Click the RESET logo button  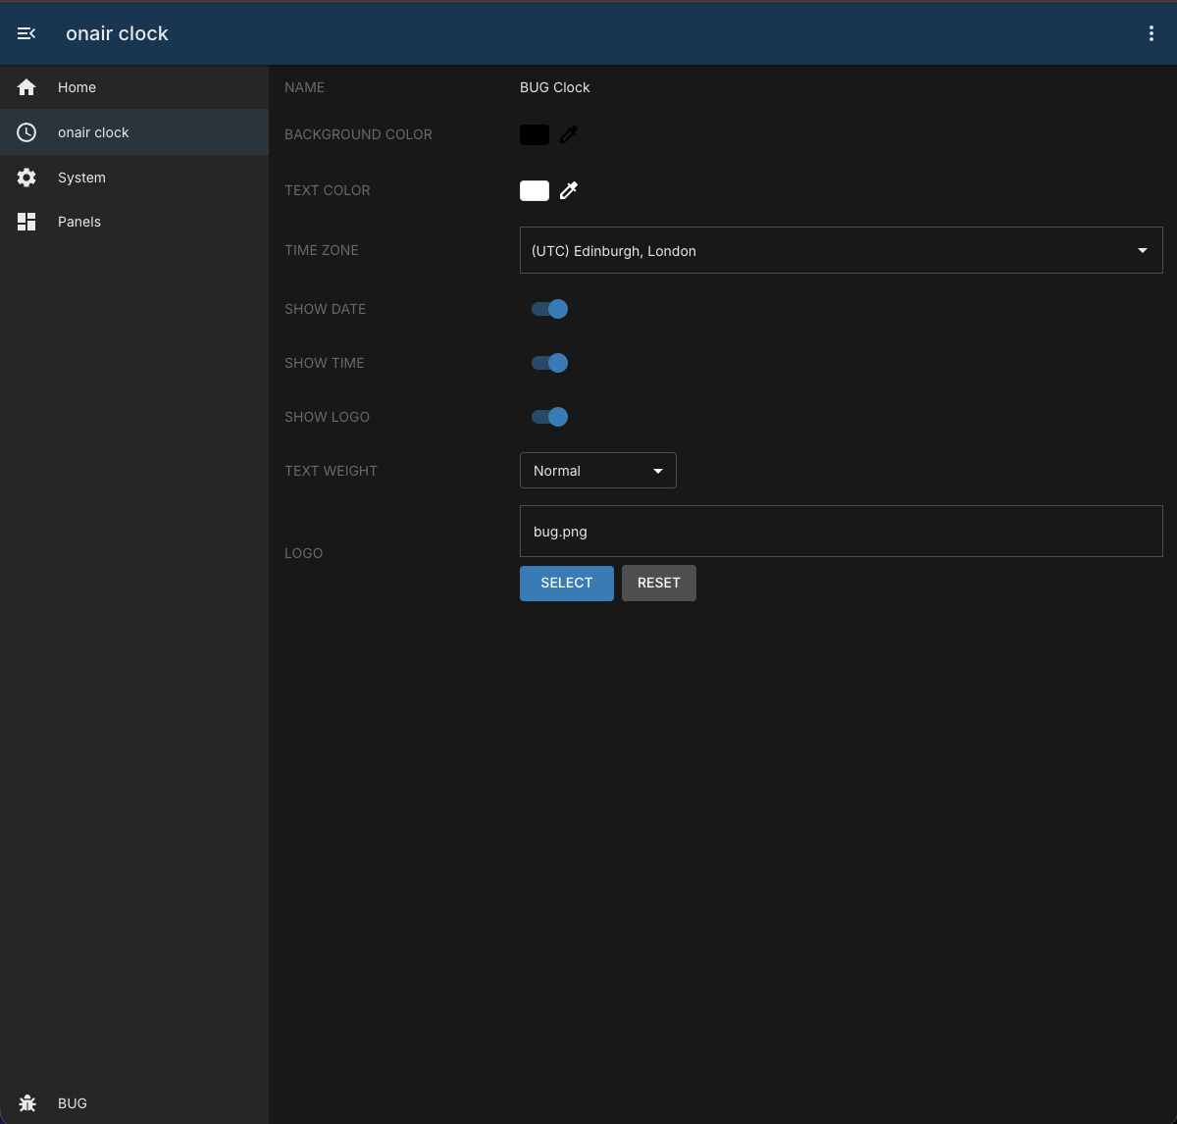pos(659,583)
